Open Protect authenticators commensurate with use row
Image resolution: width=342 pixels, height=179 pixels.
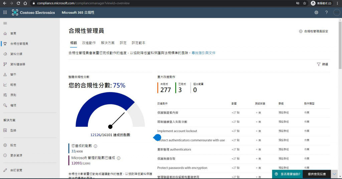(x=243, y=140)
